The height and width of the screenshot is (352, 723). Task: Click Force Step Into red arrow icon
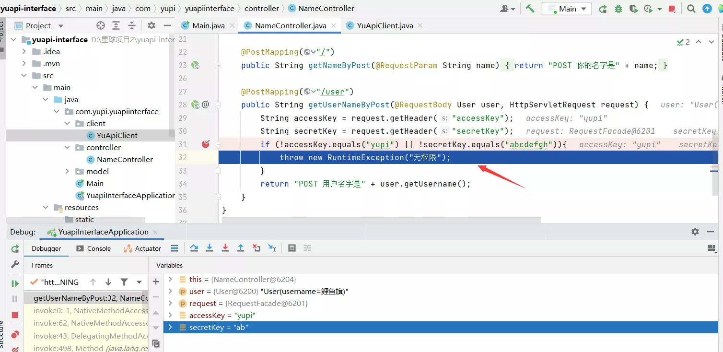pyautogui.click(x=225, y=248)
